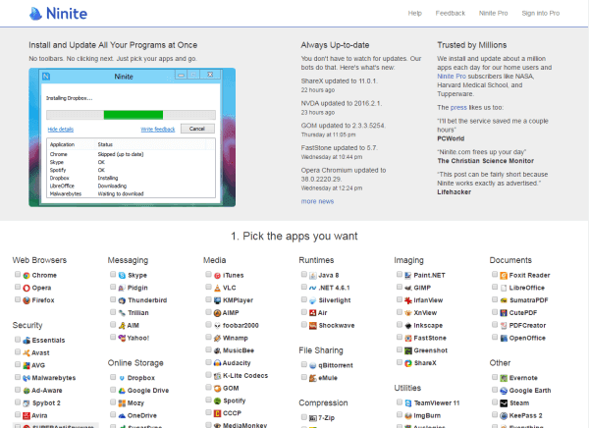This screenshot has width=589, height=428.
Task: Open the Help page in header
Action: (x=414, y=13)
